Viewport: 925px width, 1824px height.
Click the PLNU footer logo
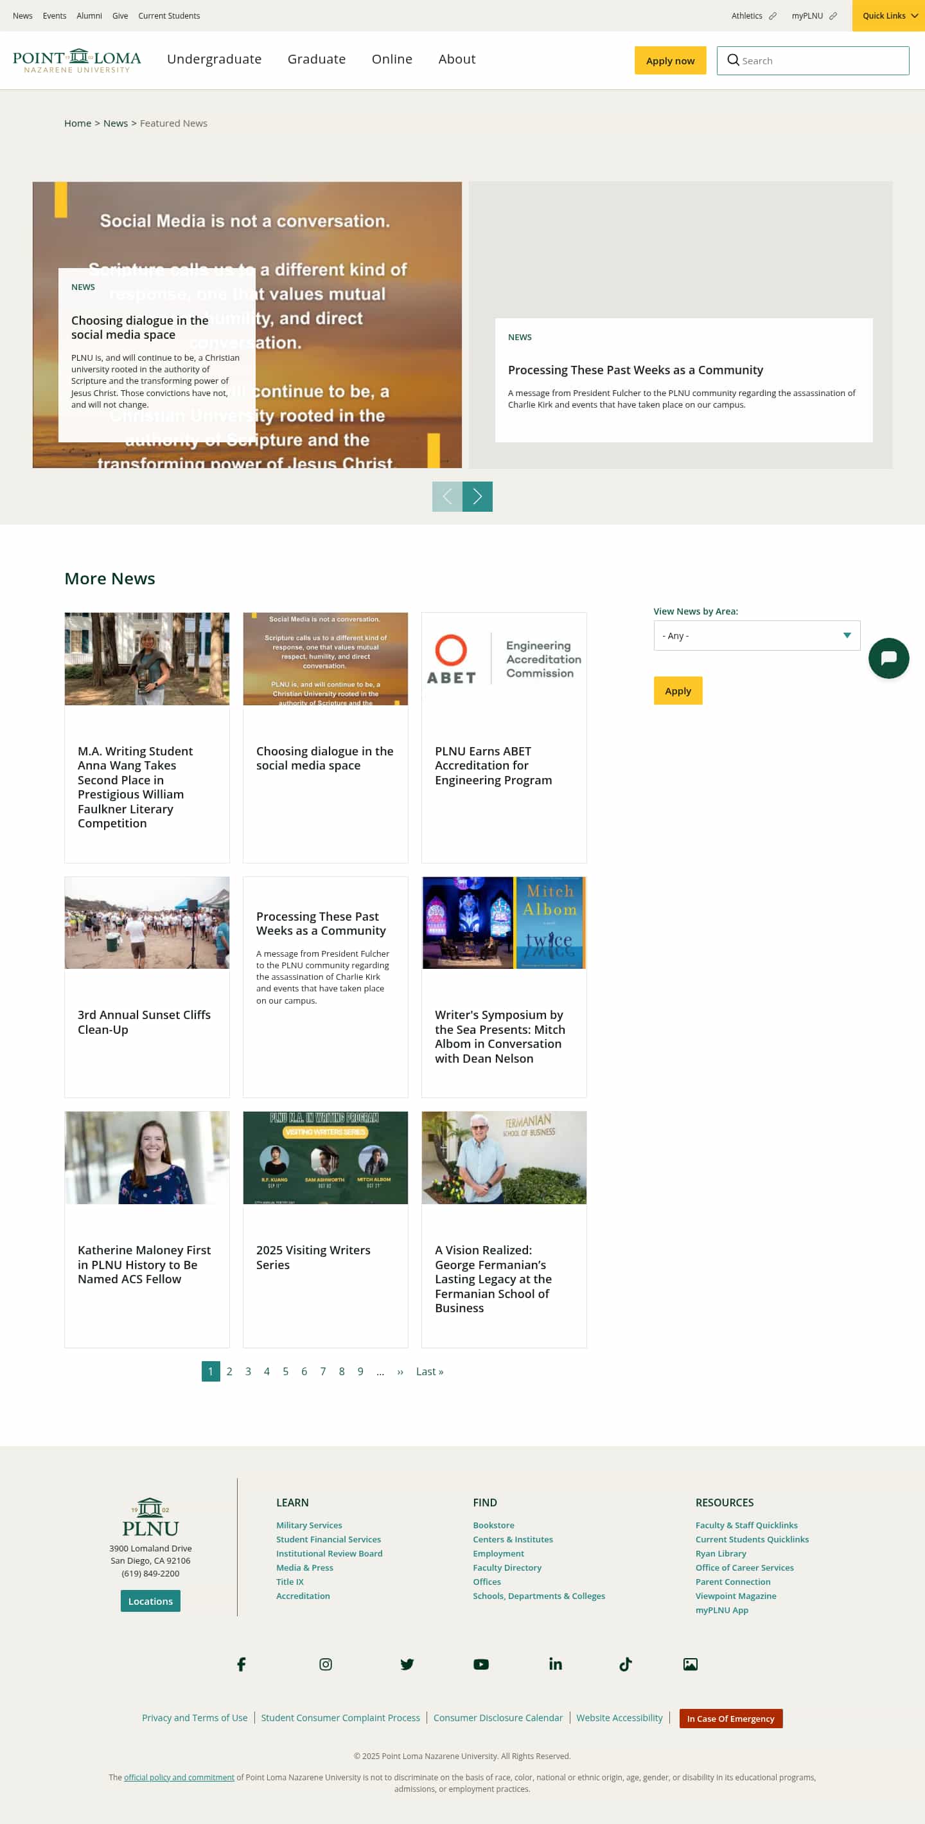(x=150, y=1517)
